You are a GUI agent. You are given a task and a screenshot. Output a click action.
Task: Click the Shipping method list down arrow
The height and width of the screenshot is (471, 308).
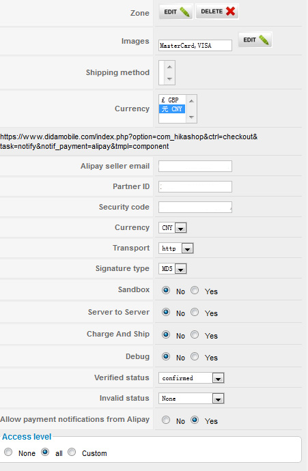[x=169, y=78]
